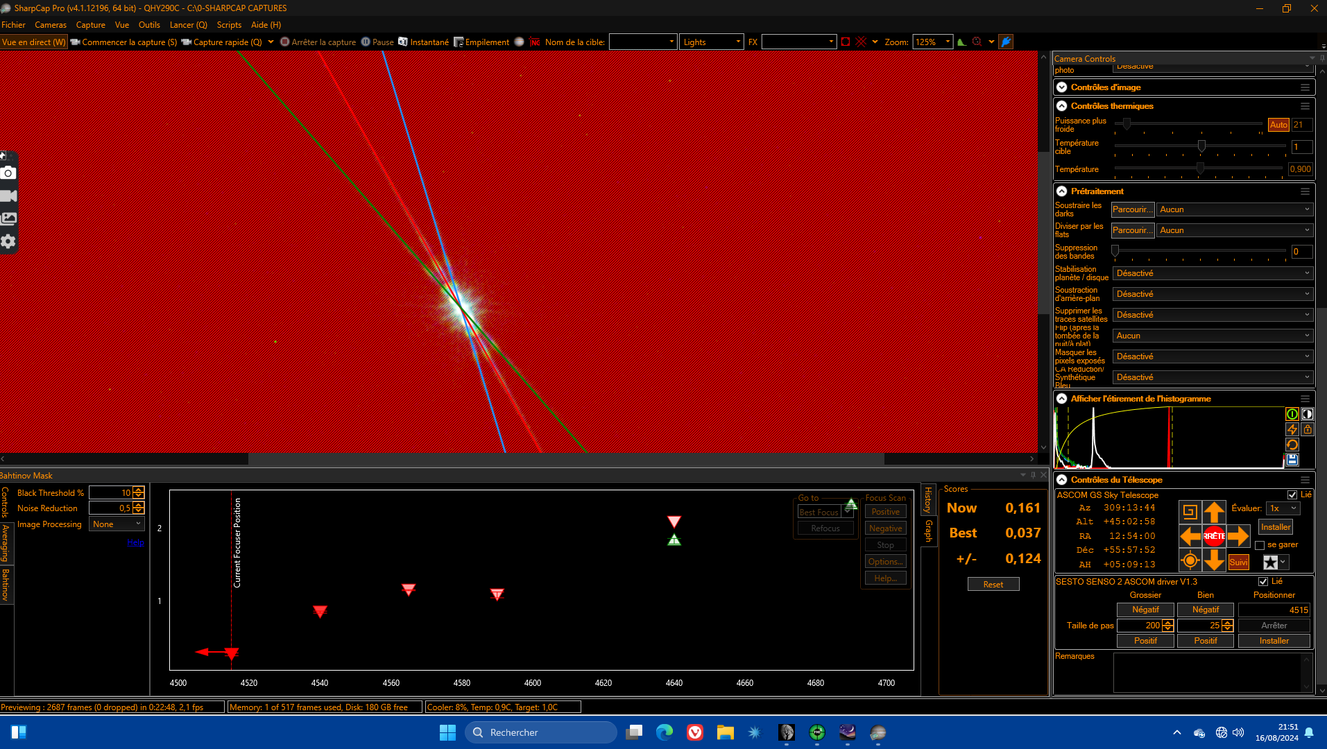Screen dimensions: 1327x749
Task: Click the green histogram icon in toolbar
Action: coord(961,42)
